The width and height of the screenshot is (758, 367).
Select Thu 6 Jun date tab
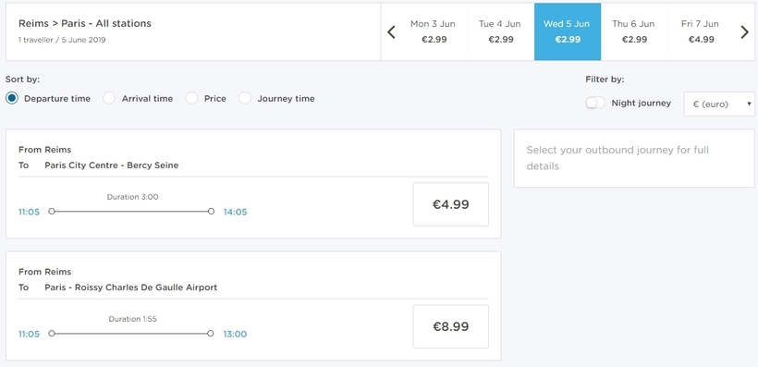coord(634,32)
